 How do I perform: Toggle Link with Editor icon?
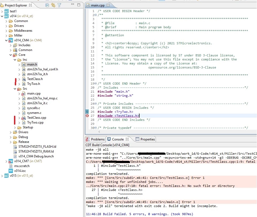(x=53, y=5)
